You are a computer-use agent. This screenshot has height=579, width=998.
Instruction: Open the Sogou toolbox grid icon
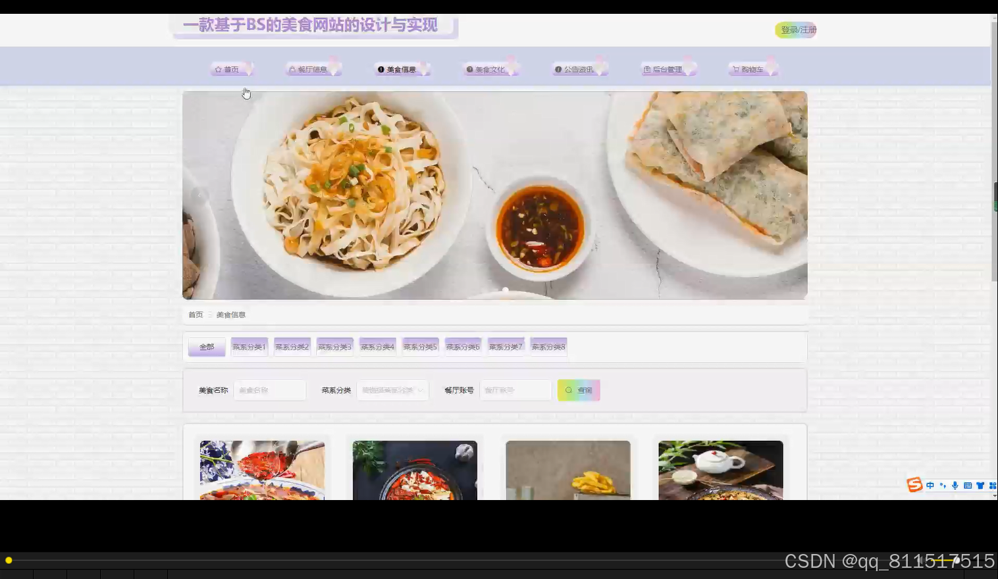(x=993, y=486)
